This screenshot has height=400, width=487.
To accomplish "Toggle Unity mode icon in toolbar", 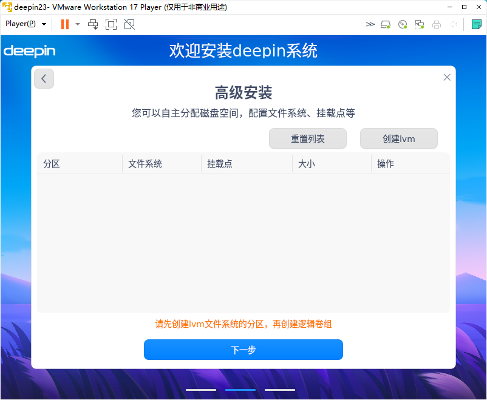I will [128, 24].
